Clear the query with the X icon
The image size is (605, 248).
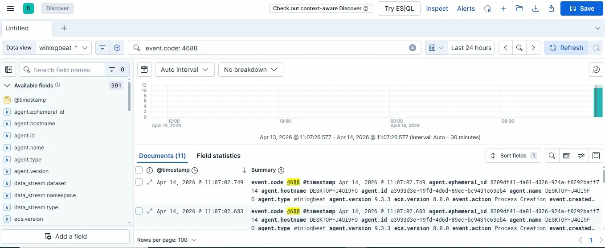[x=413, y=48]
